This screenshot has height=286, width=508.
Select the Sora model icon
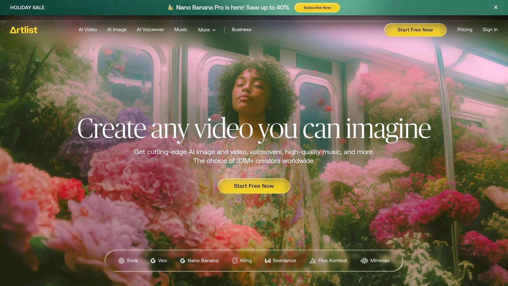121,261
